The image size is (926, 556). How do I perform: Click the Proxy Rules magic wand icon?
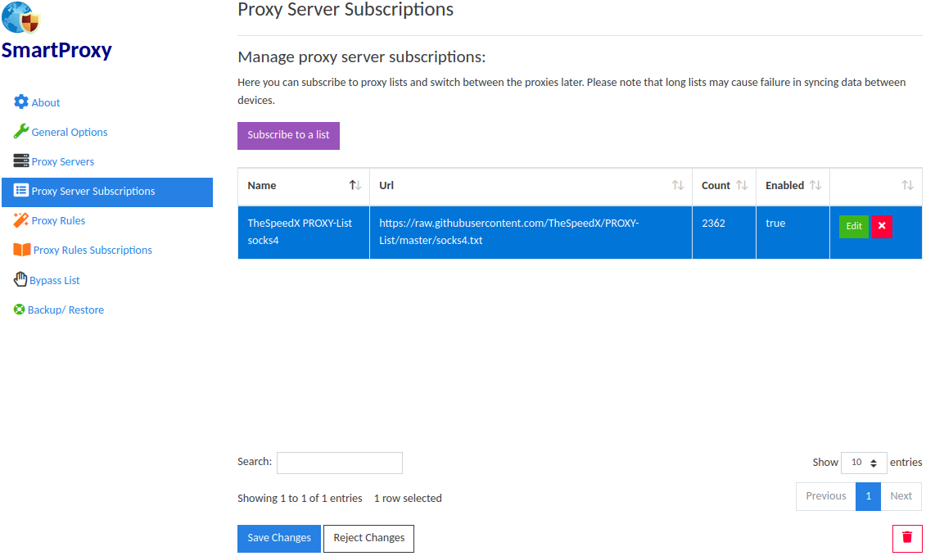[21, 220]
